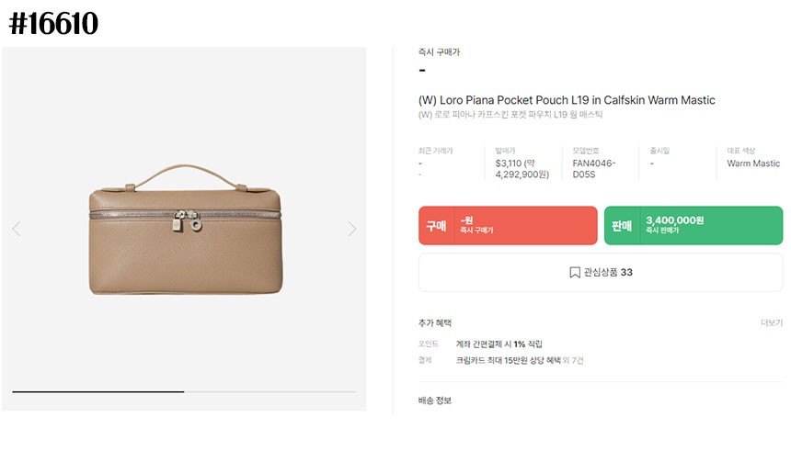The image size is (791, 451).
Task: Click model number FAN4046-D05S
Action: [x=594, y=169]
